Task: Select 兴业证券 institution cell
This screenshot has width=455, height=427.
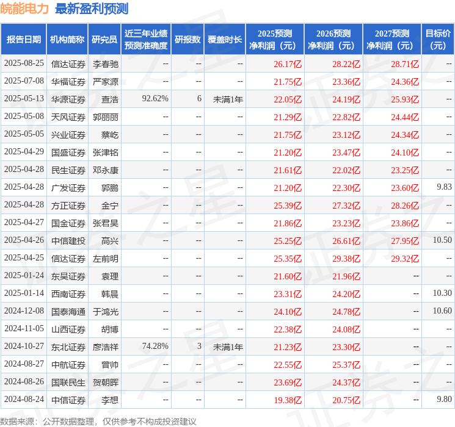Action: click(68, 135)
